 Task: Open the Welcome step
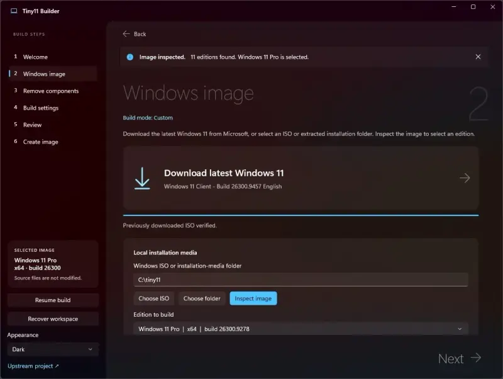click(x=53, y=57)
